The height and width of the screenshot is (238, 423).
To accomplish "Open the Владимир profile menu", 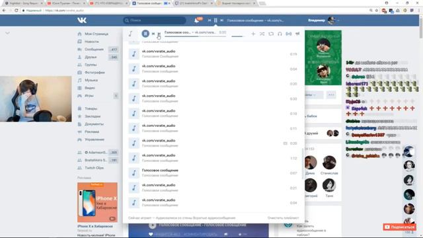I will [323, 20].
